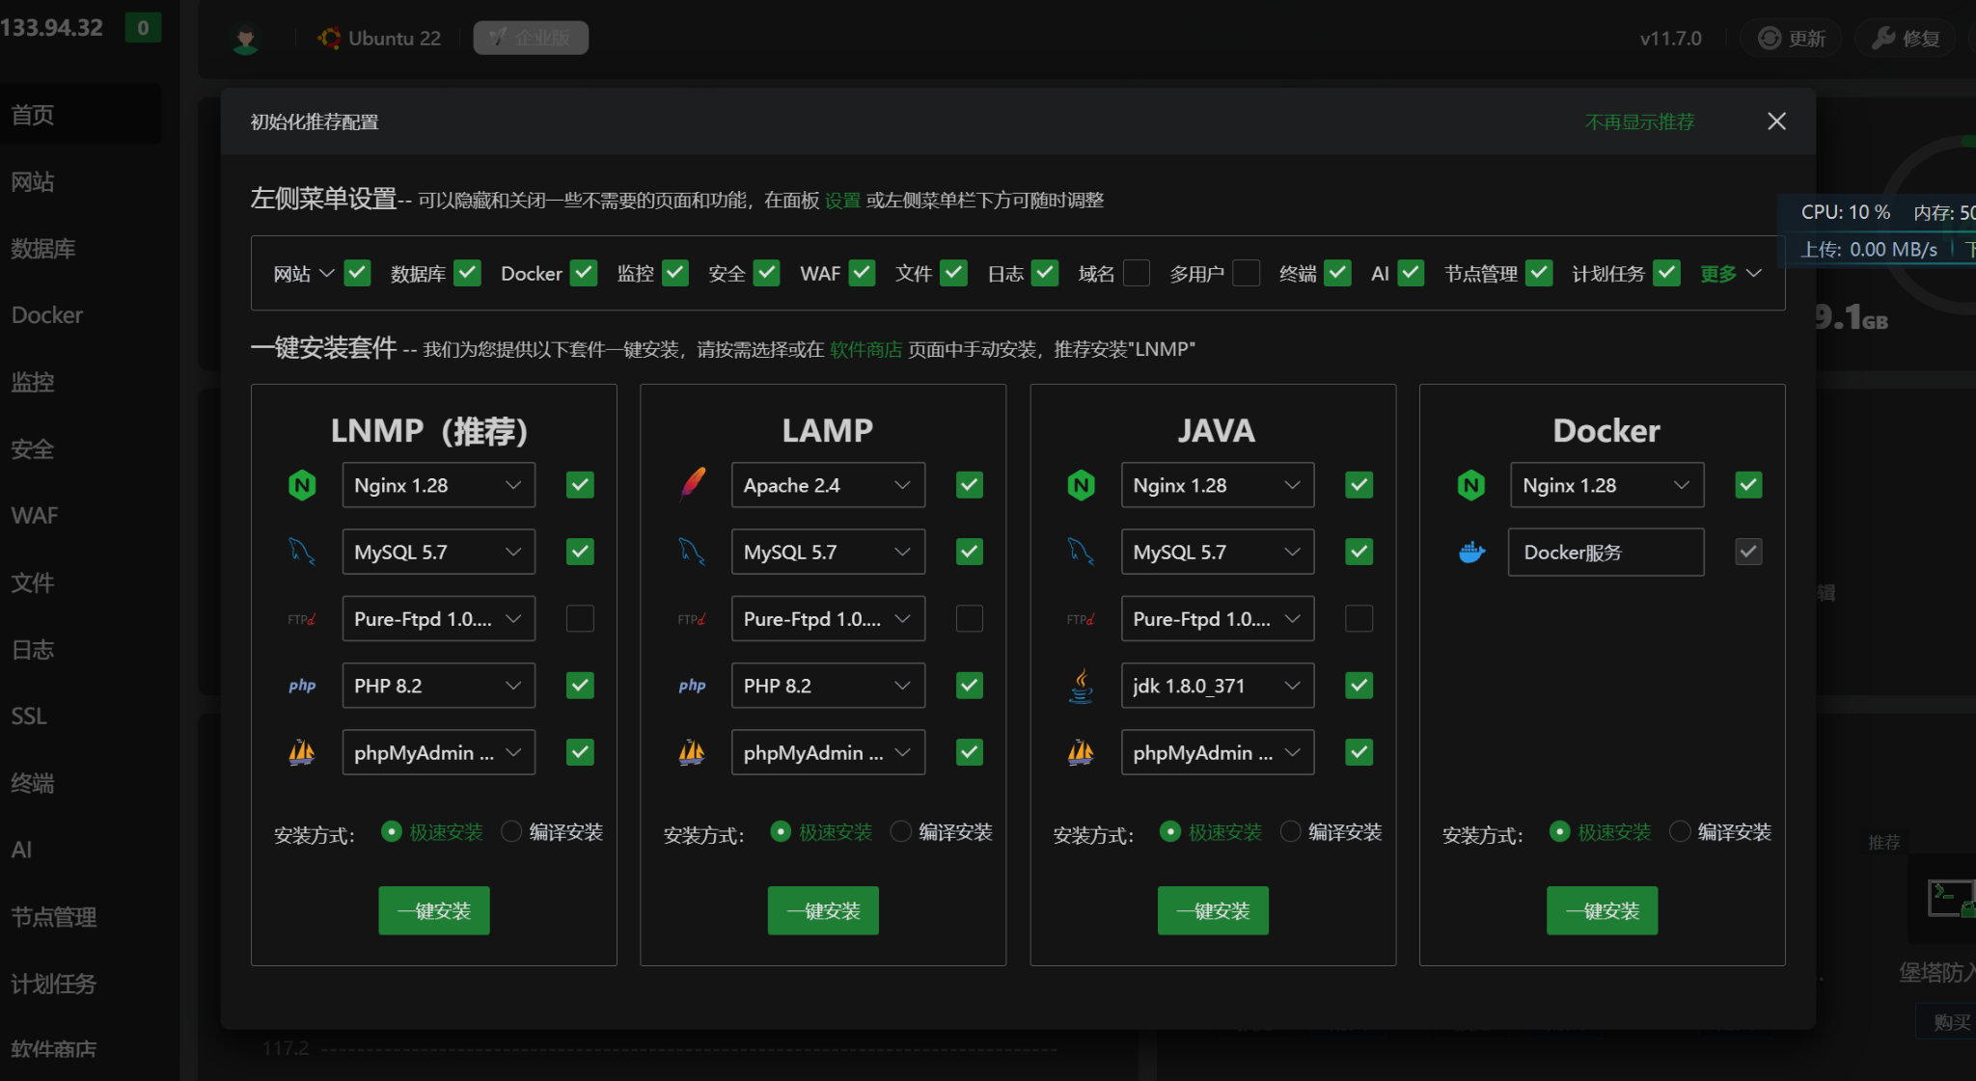The image size is (1976, 1081).
Task: Click the Docker服务 field
Action: click(x=1606, y=553)
